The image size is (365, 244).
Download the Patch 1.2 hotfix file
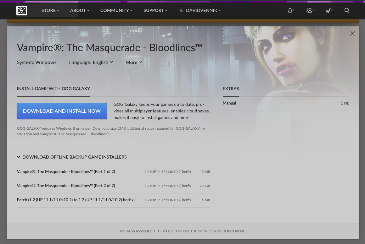coord(113,200)
